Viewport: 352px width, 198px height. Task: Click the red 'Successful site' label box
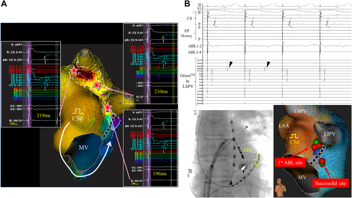tap(330, 183)
